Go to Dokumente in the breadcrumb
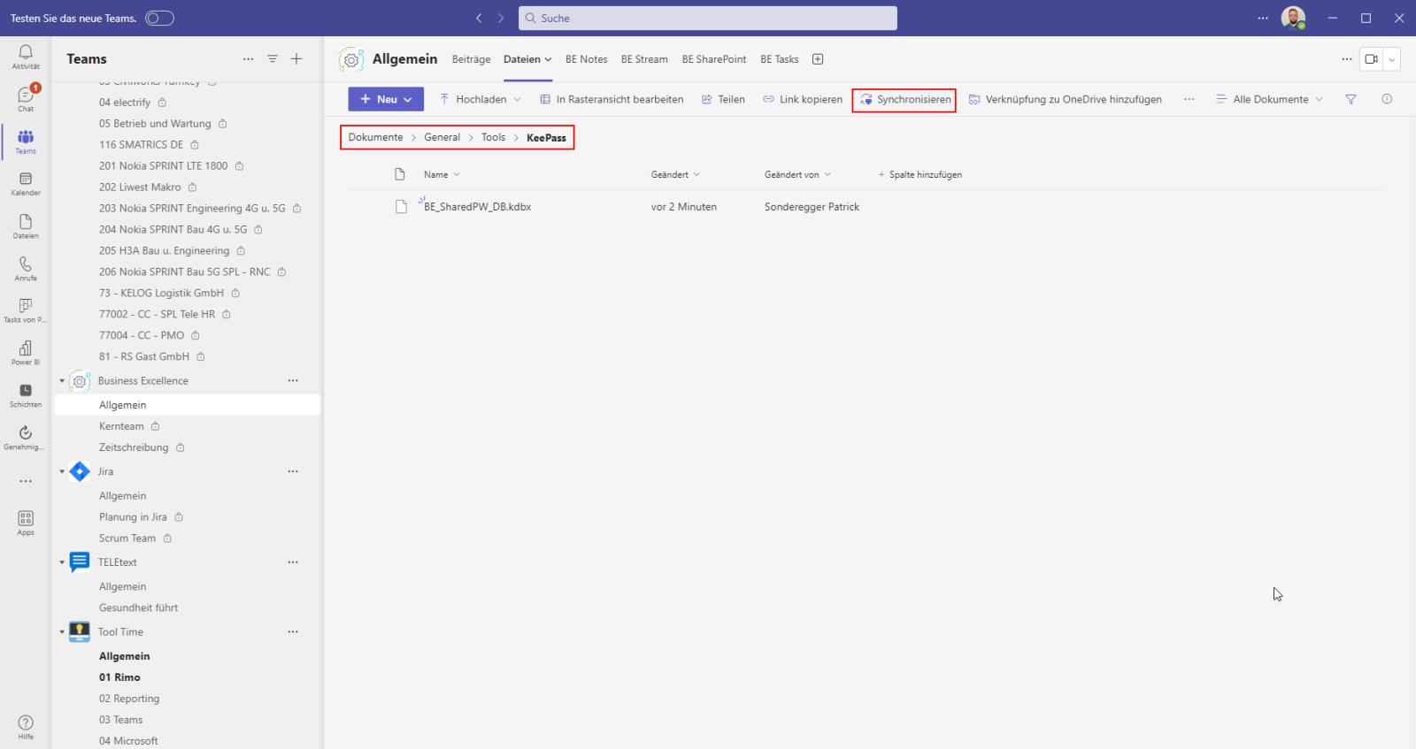 click(375, 137)
